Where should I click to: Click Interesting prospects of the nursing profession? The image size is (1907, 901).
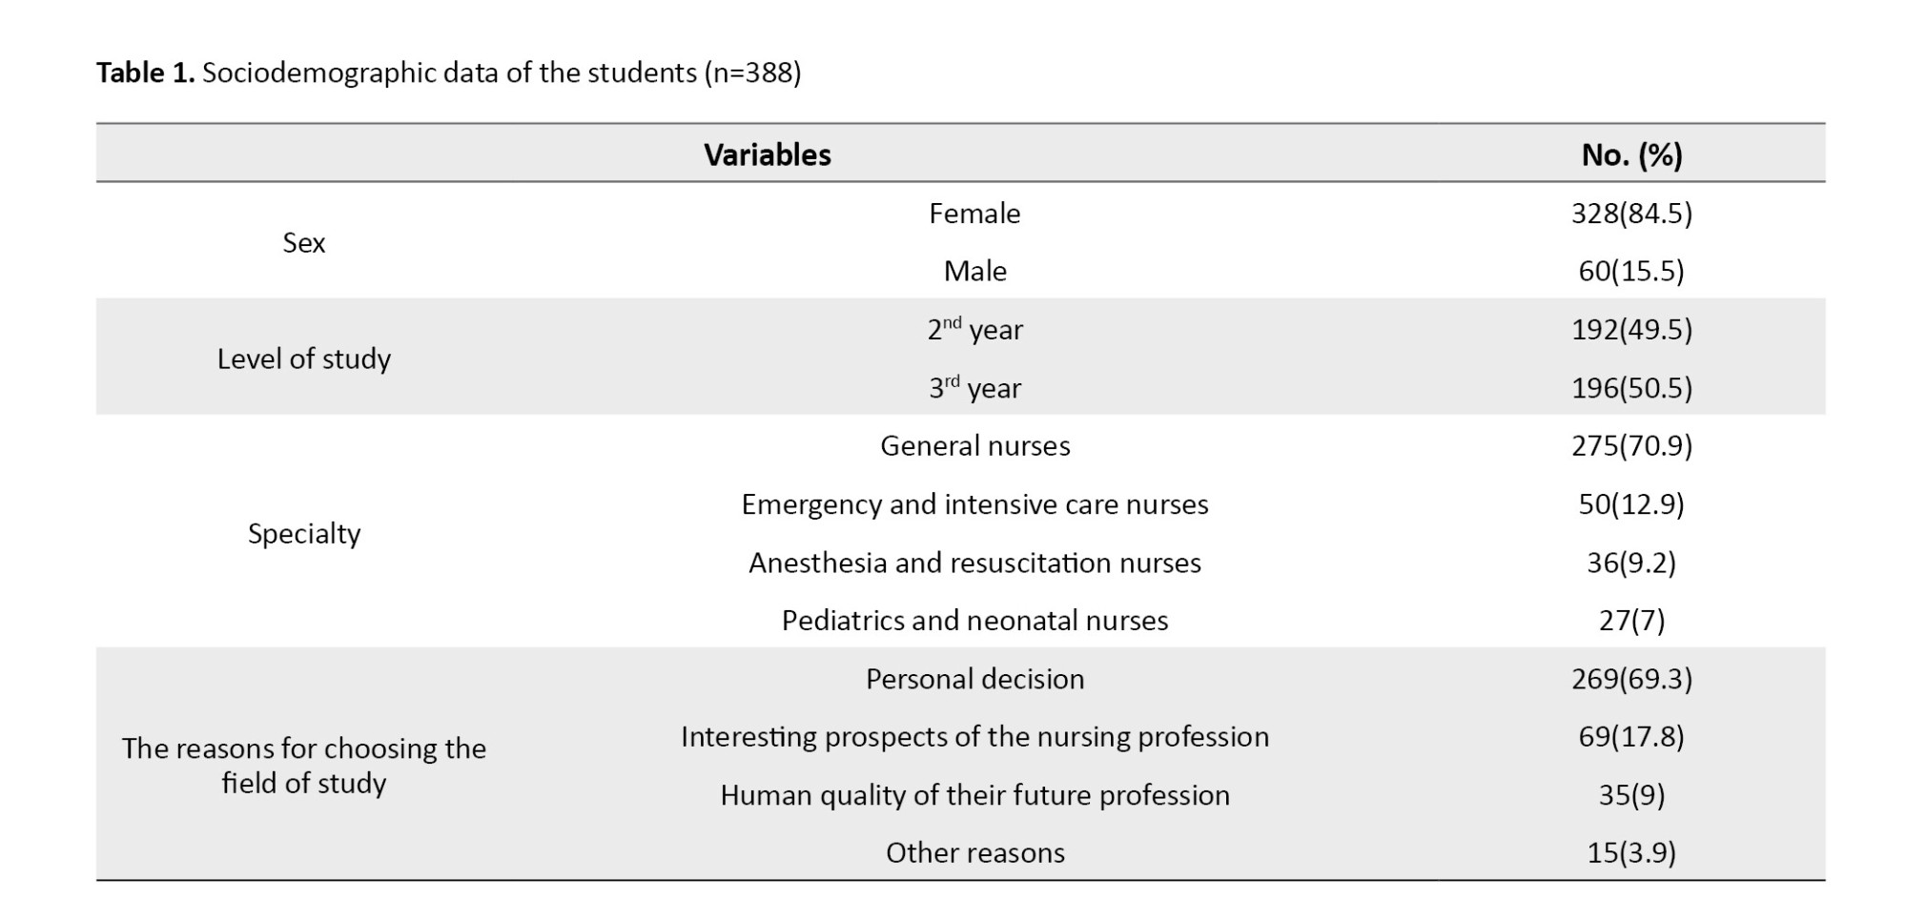tap(974, 737)
